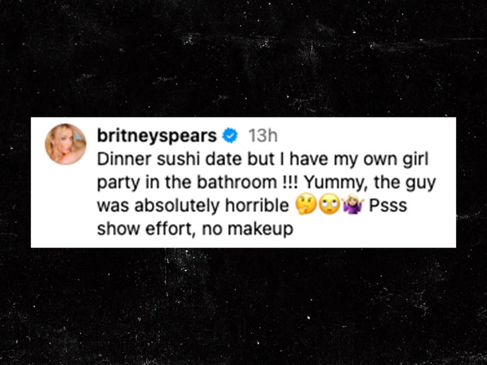Screen dimensions: 487x365
Task: Click the word "makeup" at caption end
Action: 260,229
